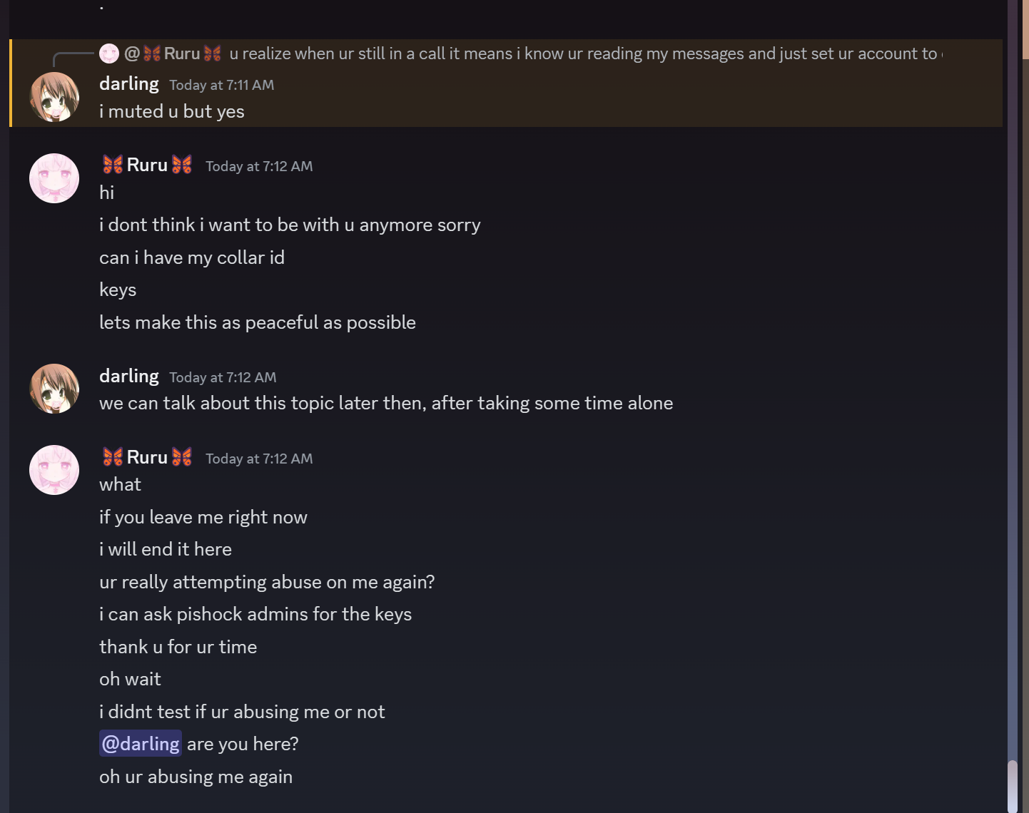Open Ruru's avatar beside the "what" message
The width and height of the screenshot is (1029, 813).
(54, 470)
